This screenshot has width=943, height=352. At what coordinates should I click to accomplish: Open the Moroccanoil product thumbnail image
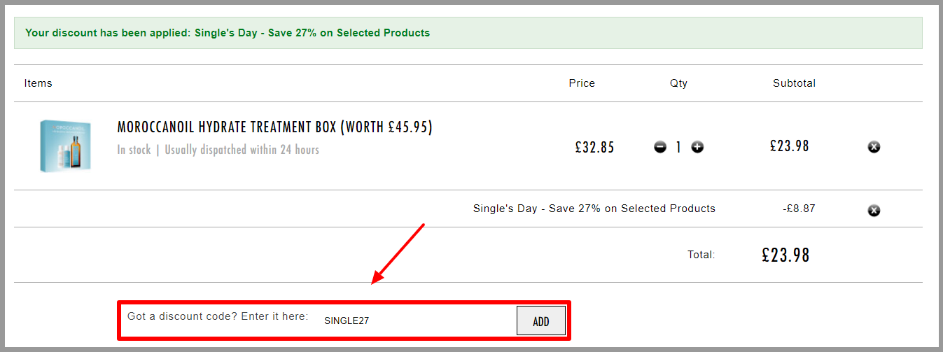tap(67, 146)
